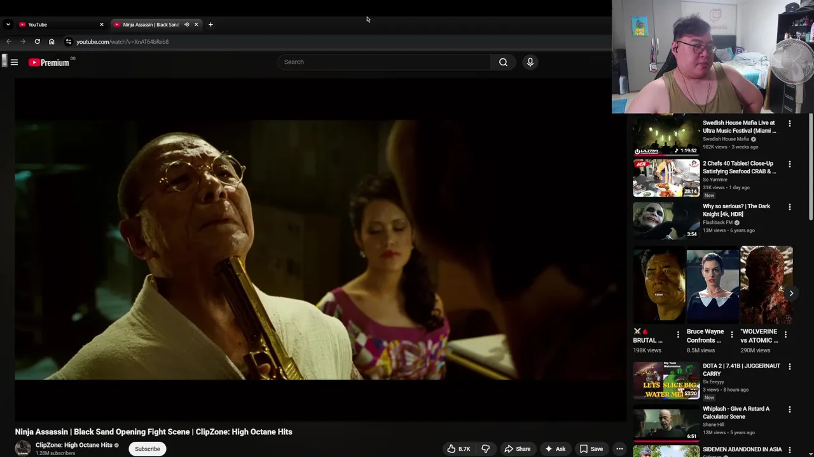Image resolution: width=814 pixels, height=457 pixels.
Task: Open Why so serious Dark Knight thumbnail
Action: point(666,220)
